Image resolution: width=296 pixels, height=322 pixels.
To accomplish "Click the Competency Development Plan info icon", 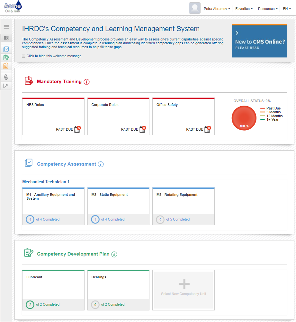I will [x=114, y=254].
